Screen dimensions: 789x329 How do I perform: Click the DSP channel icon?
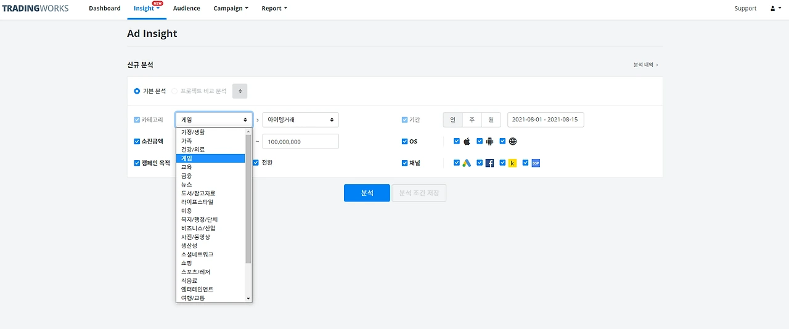pyautogui.click(x=535, y=163)
